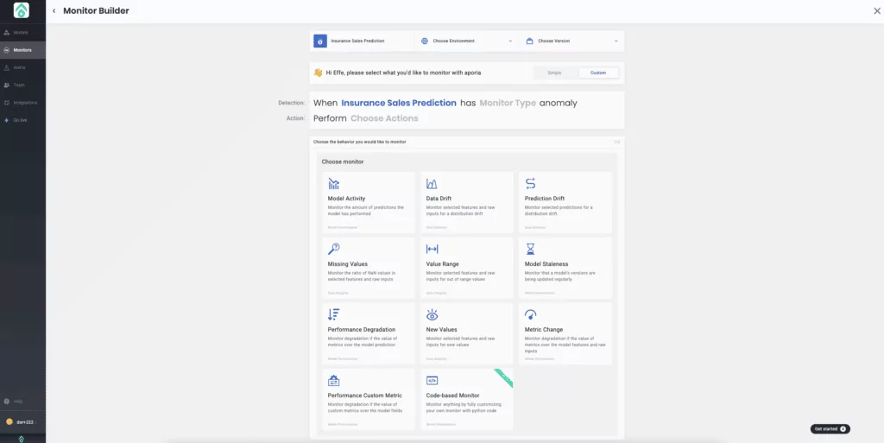This screenshot has width=884, height=443.
Task: Choose the Prediction Drift title
Action: (x=545, y=199)
